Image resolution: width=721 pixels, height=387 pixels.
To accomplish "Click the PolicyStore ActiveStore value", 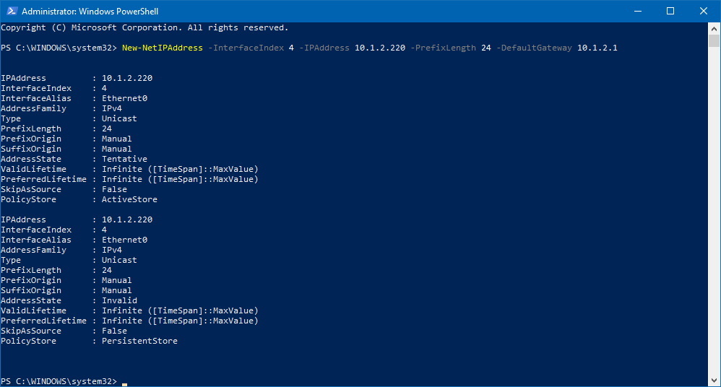I will click(x=129, y=199).
